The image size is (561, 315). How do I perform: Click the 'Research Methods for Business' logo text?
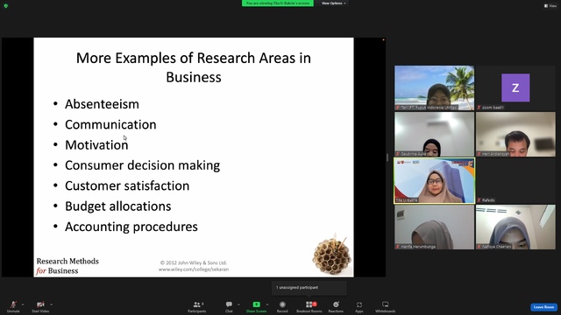pyautogui.click(x=67, y=266)
